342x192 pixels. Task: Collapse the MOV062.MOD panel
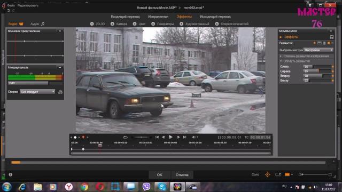point(331,31)
